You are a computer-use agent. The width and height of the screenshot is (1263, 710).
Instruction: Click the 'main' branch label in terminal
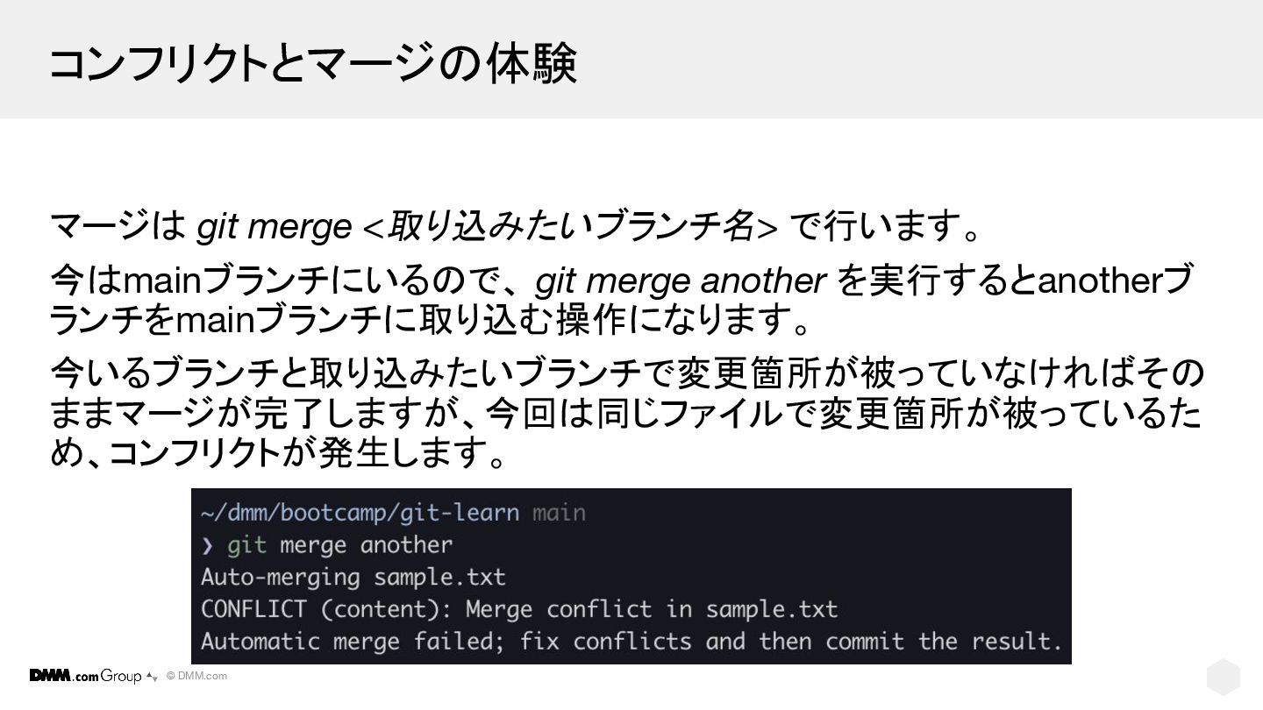(559, 513)
